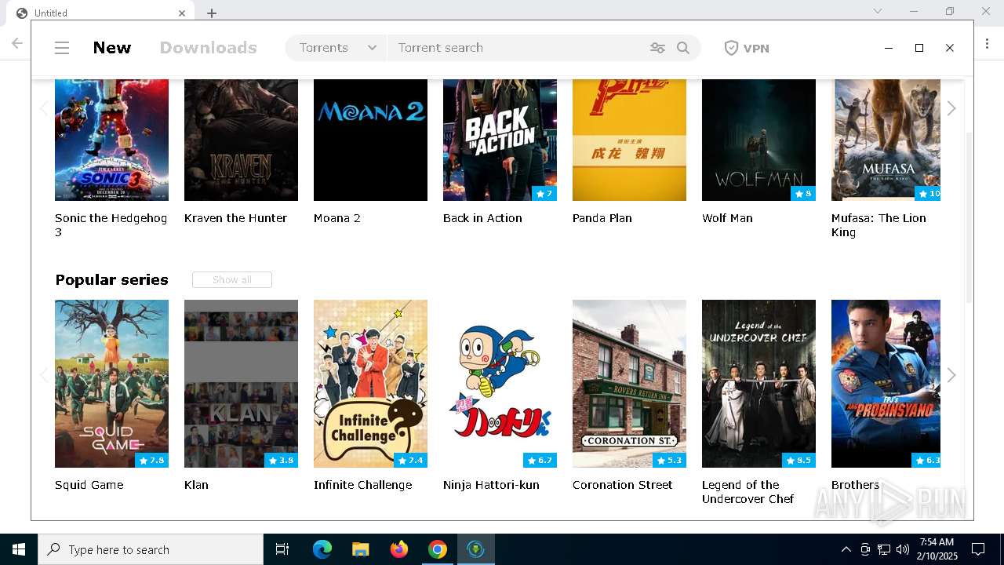Image resolution: width=1004 pixels, height=565 pixels.
Task: Show hidden tray icons chevron
Action: tap(846, 549)
